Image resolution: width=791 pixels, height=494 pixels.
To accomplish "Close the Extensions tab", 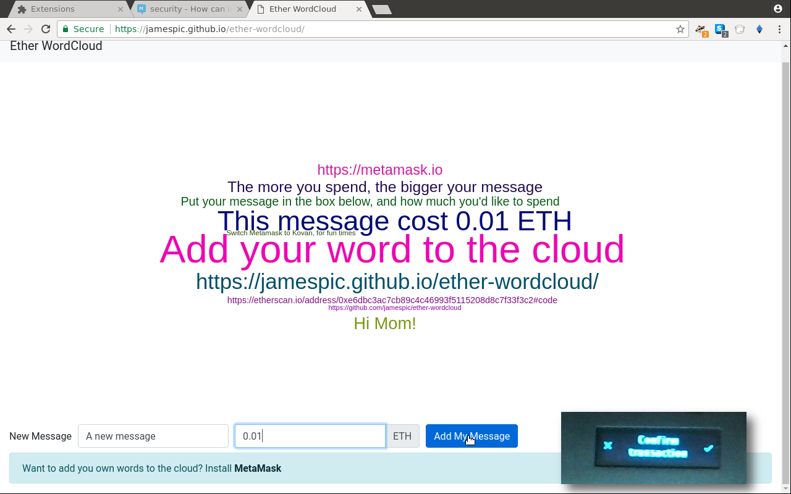I will tap(121, 9).
